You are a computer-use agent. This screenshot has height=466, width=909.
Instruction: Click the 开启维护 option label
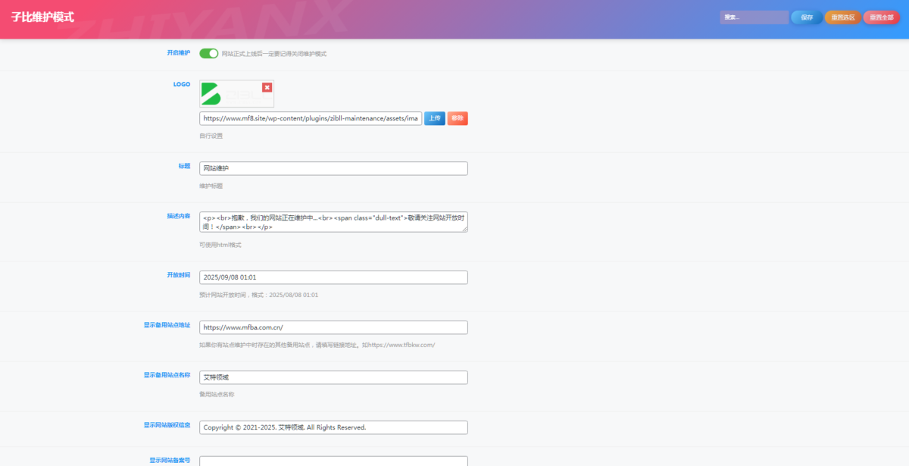click(x=179, y=53)
